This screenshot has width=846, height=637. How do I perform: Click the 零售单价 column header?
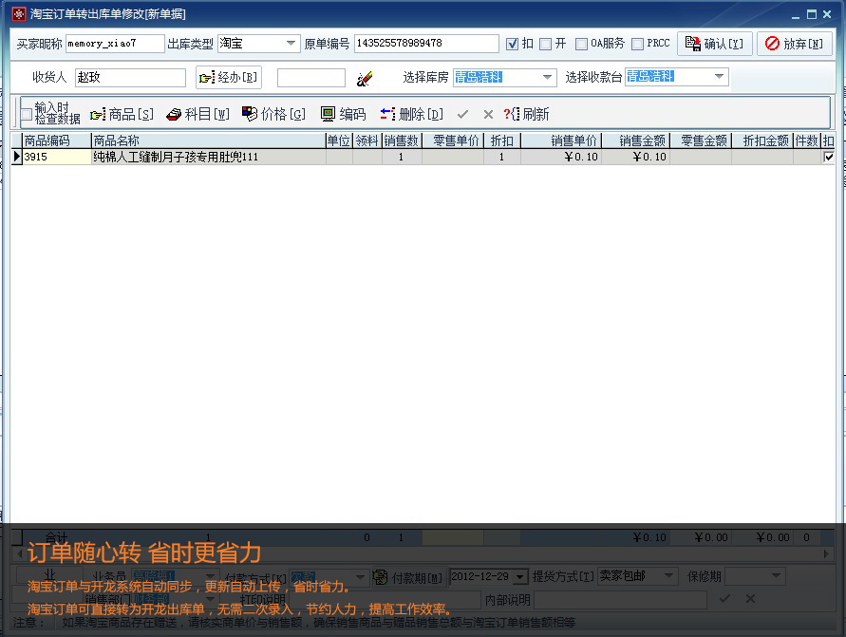(453, 141)
